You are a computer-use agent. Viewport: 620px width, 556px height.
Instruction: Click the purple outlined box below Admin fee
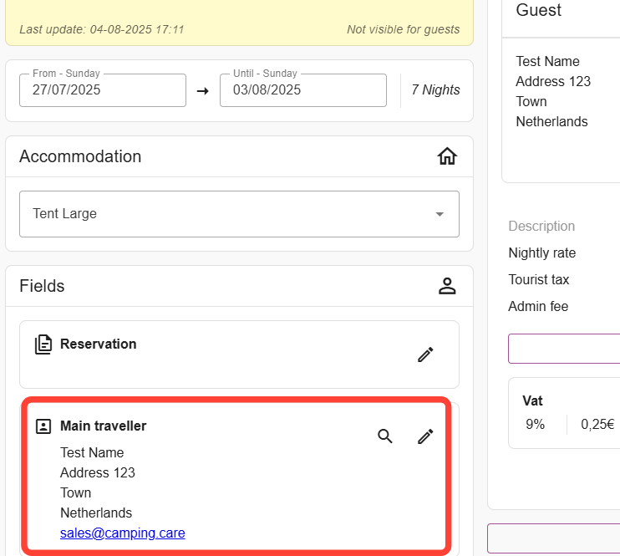564,349
